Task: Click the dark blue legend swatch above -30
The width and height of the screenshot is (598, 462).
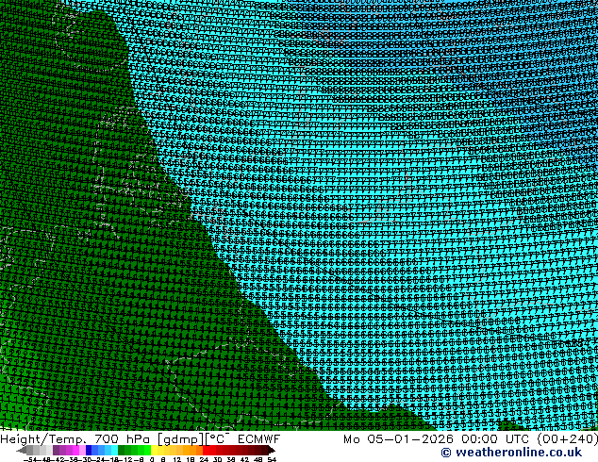Action: tap(89, 450)
